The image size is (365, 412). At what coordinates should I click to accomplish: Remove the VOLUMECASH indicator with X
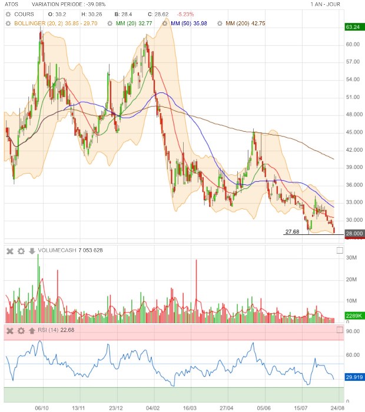tap(10, 251)
